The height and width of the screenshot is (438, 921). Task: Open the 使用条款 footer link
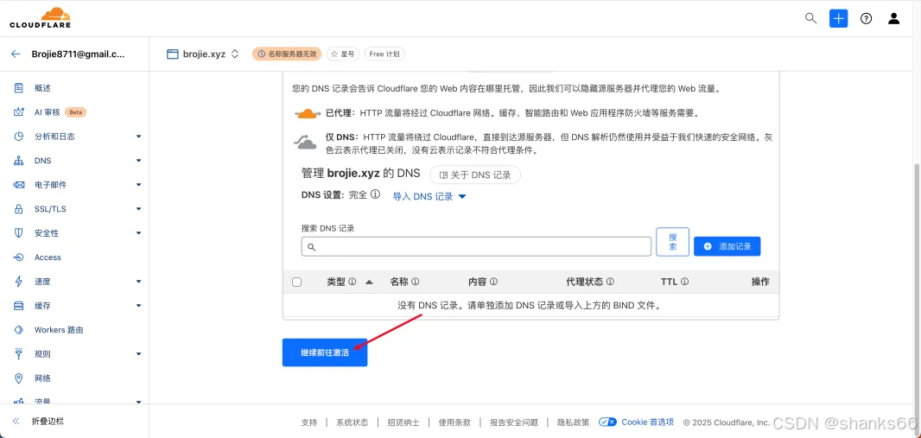[454, 422]
